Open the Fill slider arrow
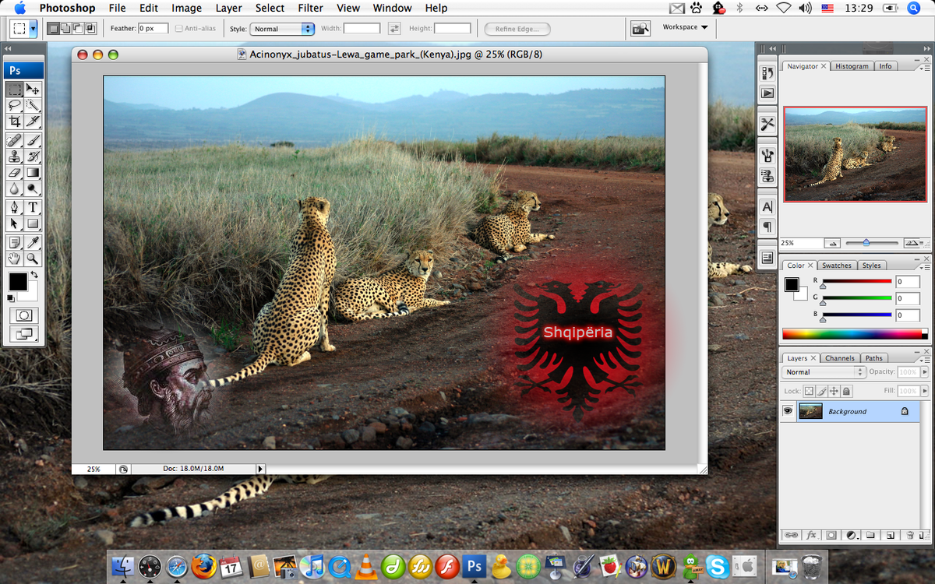 pyautogui.click(x=923, y=391)
